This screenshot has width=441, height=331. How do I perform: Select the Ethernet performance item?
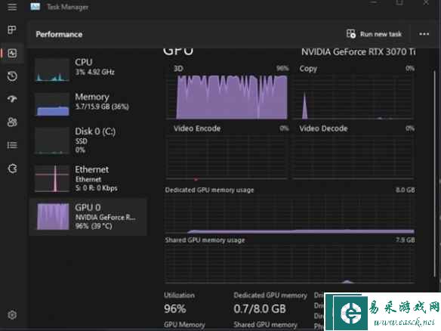coord(88,178)
